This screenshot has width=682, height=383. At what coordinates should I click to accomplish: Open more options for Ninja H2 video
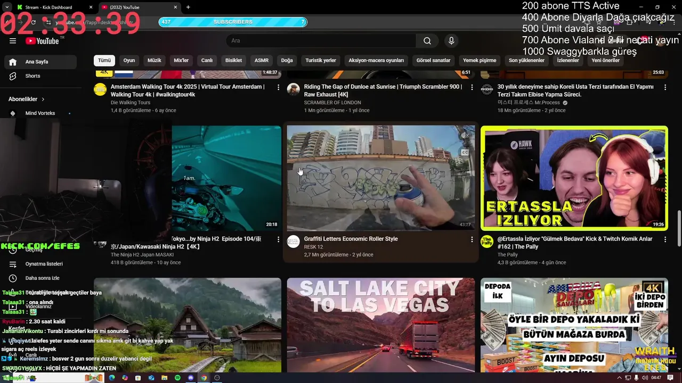pyautogui.click(x=278, y=239)
